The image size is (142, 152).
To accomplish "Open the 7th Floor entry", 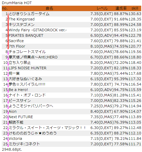I will click(17, 46).
